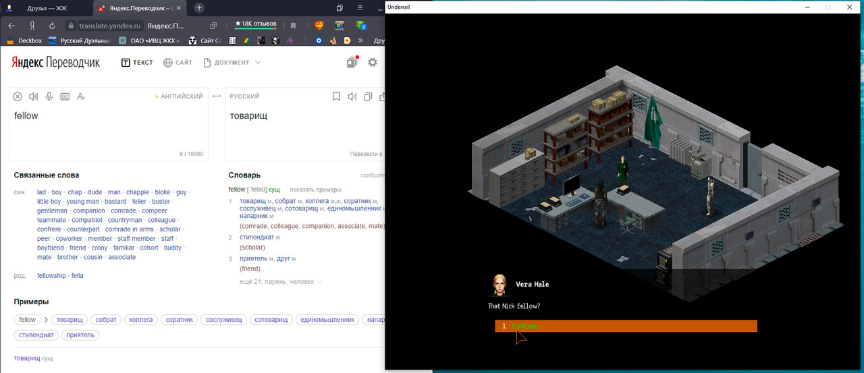Open the Русский Дуэльный bookmark
This screenshot has width=864, height=373.
point(80,40)
